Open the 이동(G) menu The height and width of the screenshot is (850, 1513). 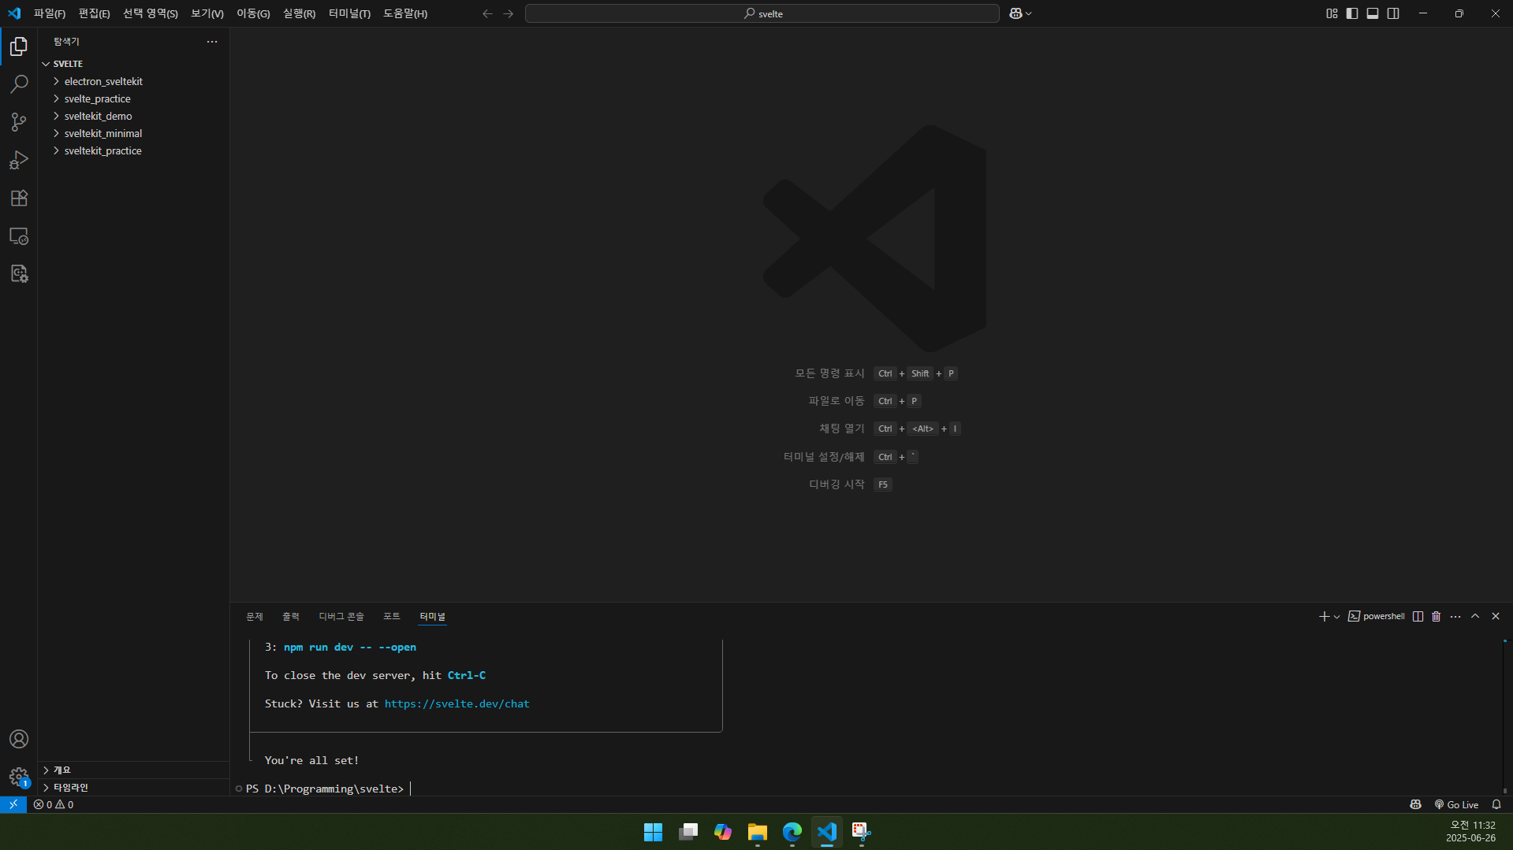coord(253,13)
